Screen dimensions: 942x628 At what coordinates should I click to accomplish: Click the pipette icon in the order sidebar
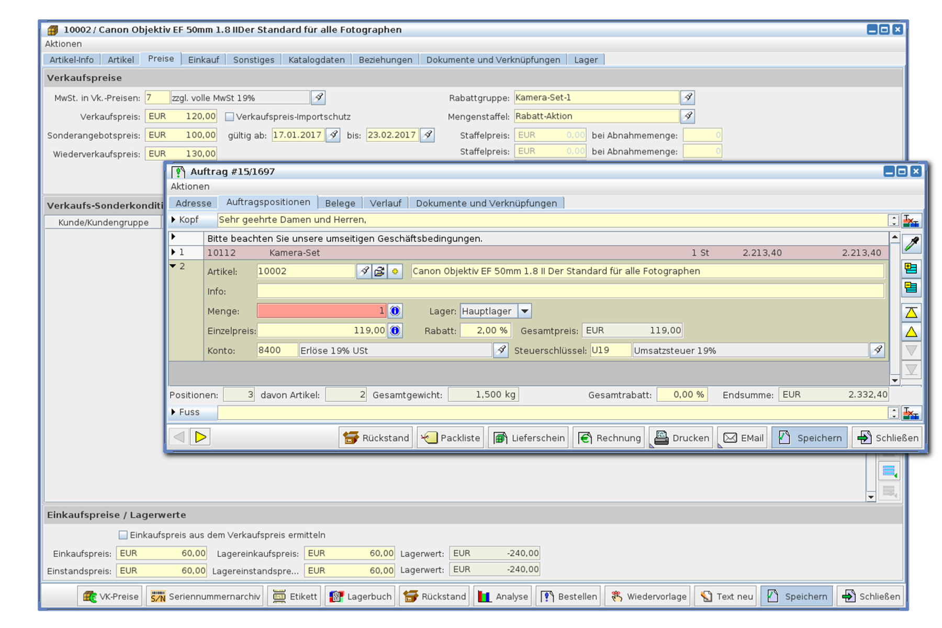pyautogui.click(x=911, y=244)
